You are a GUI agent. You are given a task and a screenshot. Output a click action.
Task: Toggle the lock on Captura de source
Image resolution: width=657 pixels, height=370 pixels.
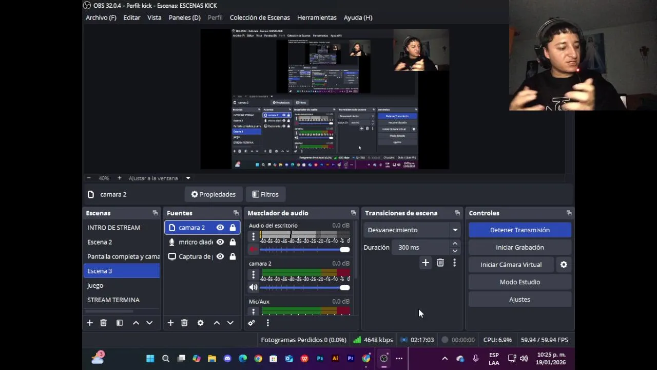233,256
